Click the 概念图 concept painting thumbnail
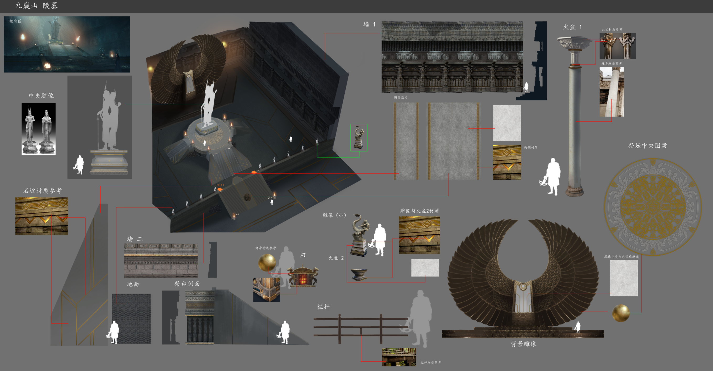713x371 pixels. 67,44
